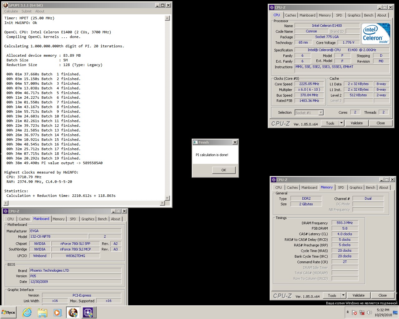Open Caches tab in CPU-Z Mainboard window

[24, 219]
